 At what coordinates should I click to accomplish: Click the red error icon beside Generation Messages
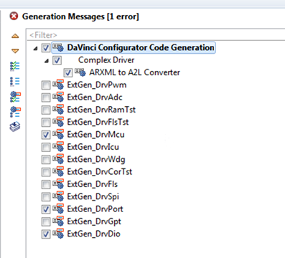pyautogui.click(x=14, y=16)
